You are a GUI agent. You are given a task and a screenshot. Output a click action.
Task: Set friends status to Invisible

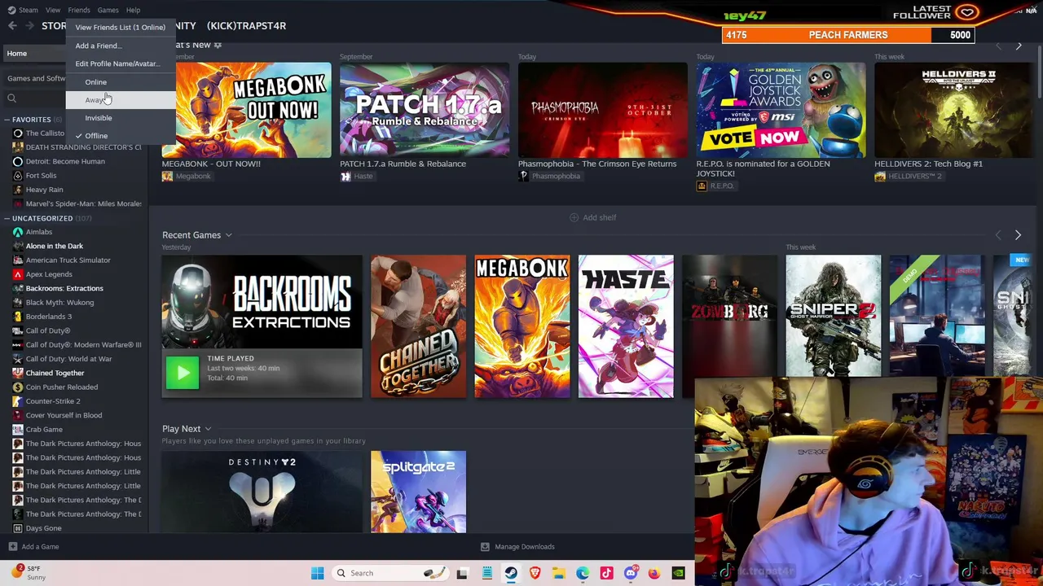[x=121, y=118]
